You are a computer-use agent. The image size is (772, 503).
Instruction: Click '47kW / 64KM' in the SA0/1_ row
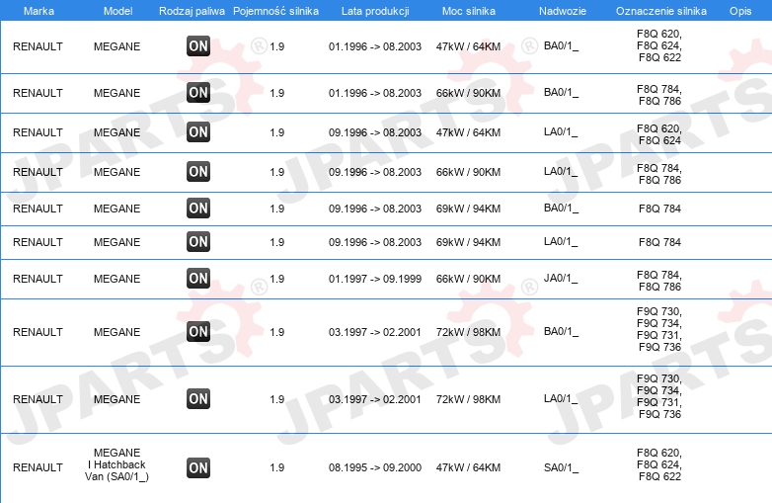(x=468, y=467)
